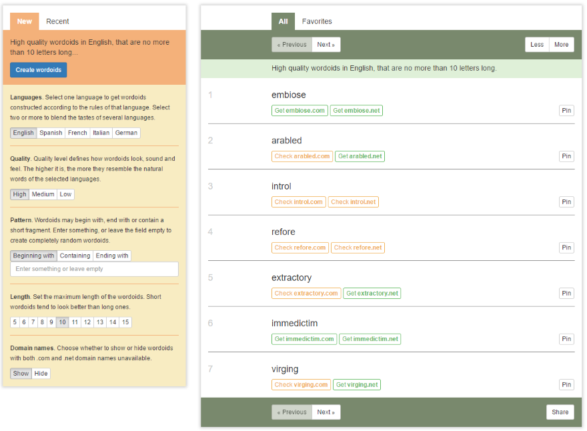Toggle the German language button
Image resolution: width=587 pixels, height=431 pixels.
[x=126, y=133]
